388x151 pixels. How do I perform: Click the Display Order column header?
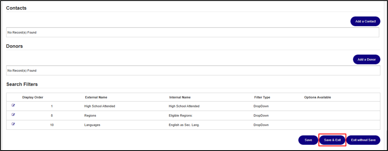tap(32, 97)
